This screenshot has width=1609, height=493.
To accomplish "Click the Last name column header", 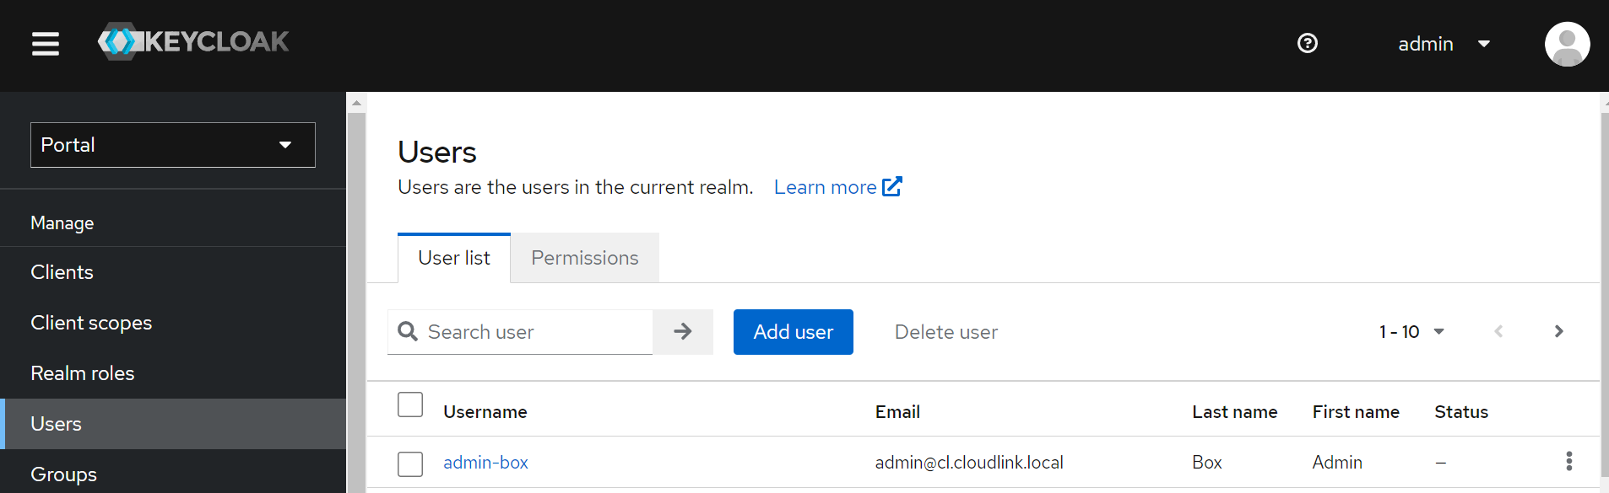I will coord(1235,412).
